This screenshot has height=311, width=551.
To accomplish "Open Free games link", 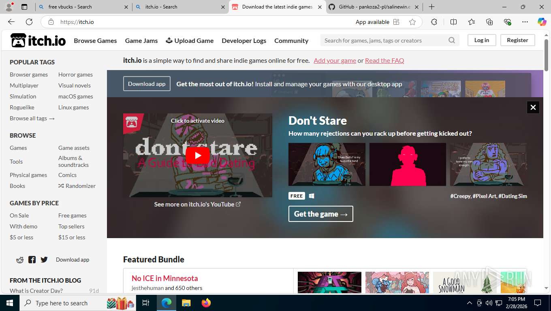I will (x=73, y=215).
